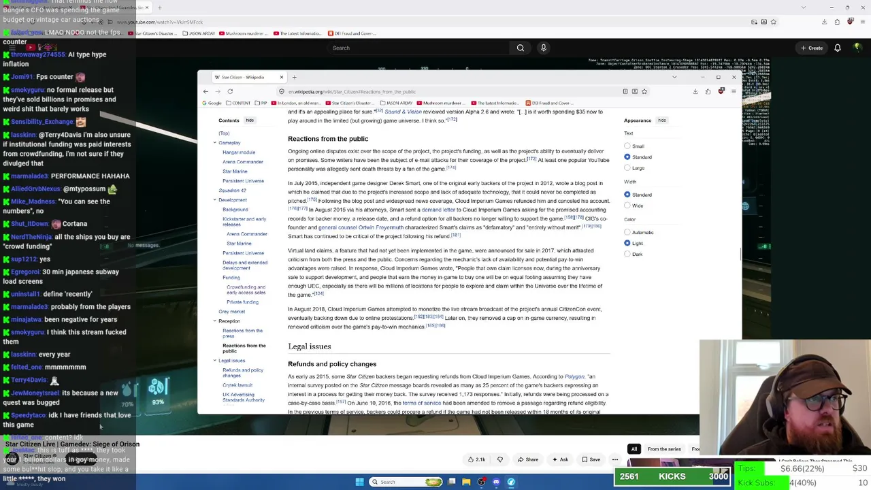Close the Star Citizen Wikipedia tab
This screenshot has width=871, height=490.
(x=281, y=77)
